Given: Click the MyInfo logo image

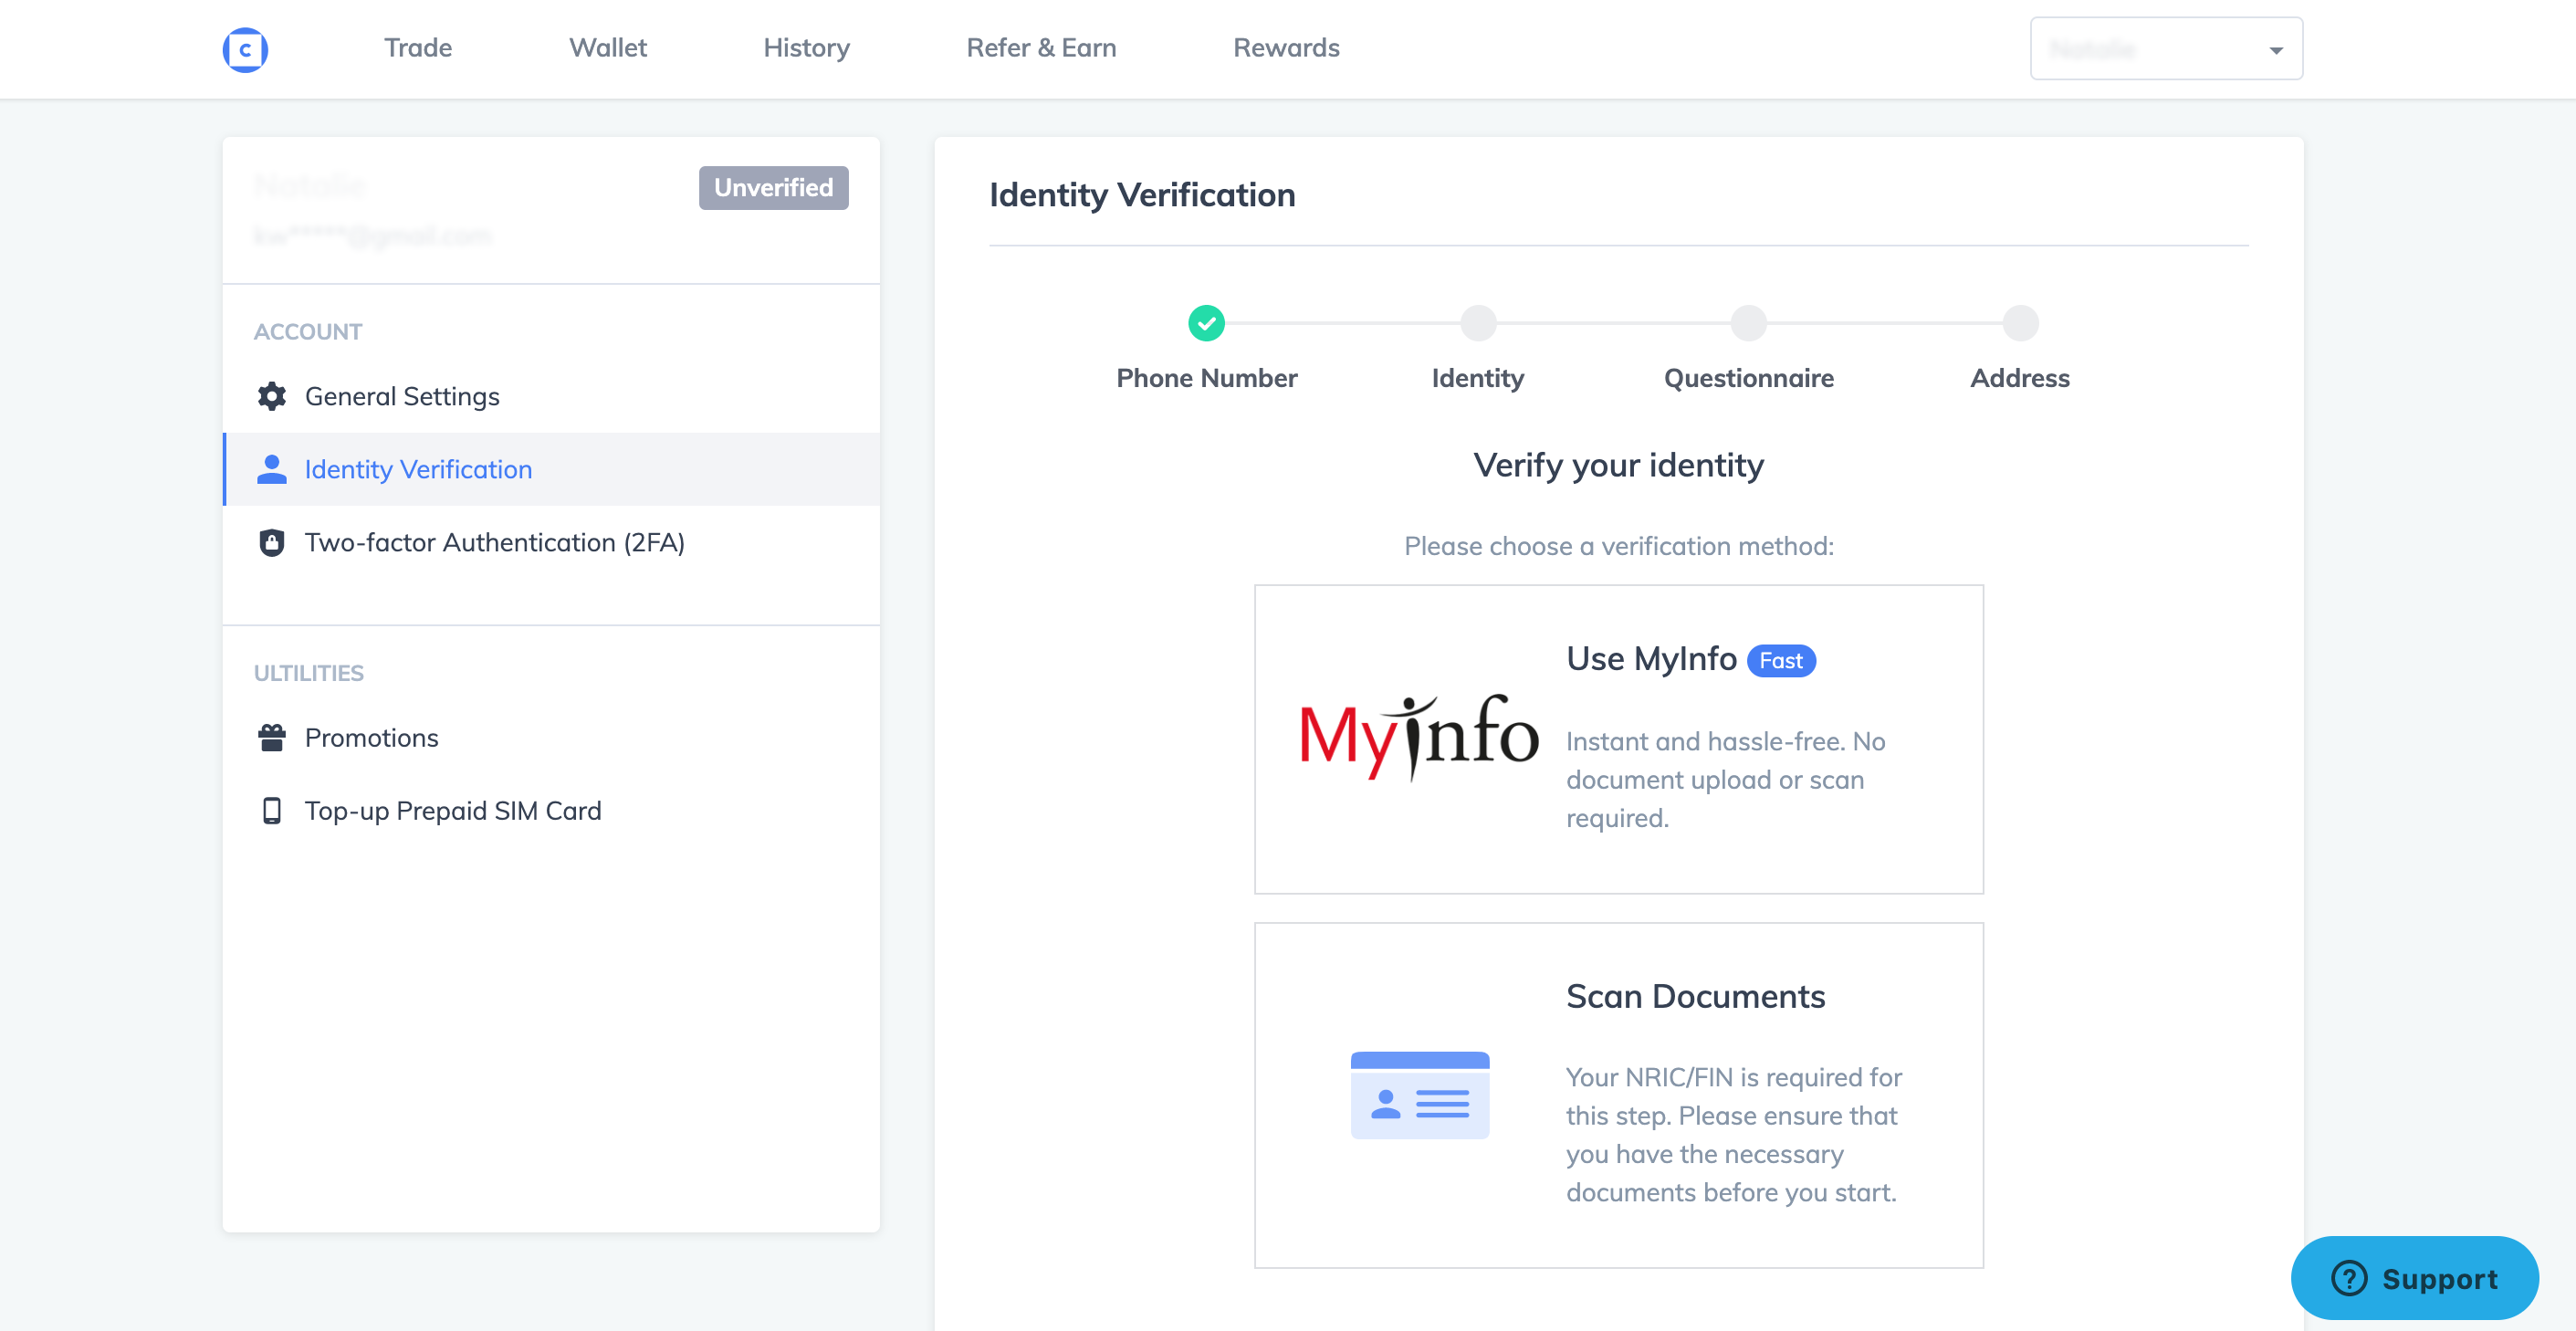Looking at the screenshot, I should 1418,738.
